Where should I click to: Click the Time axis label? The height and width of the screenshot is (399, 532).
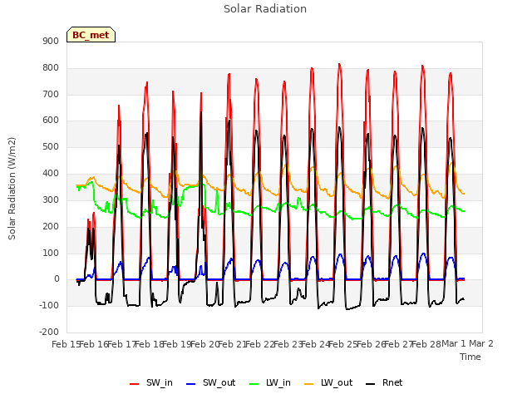(470, 357)
